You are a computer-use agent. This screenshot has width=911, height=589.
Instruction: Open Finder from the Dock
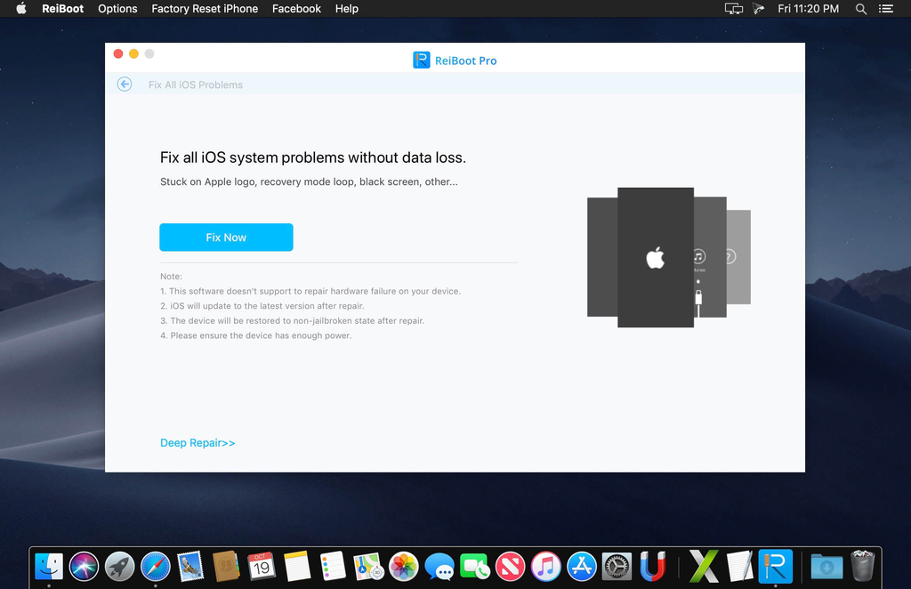pos(48,566)
